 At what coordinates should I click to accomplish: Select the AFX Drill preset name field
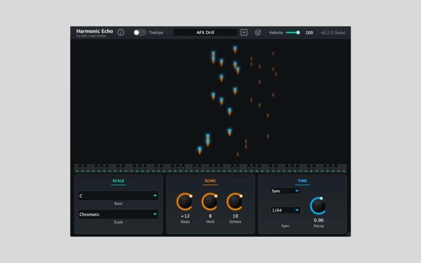(x=206, y=32)
